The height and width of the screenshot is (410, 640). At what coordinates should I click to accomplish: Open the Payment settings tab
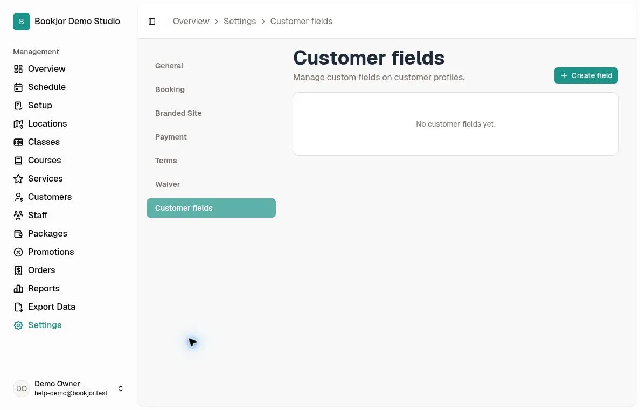tap(211, 137)
